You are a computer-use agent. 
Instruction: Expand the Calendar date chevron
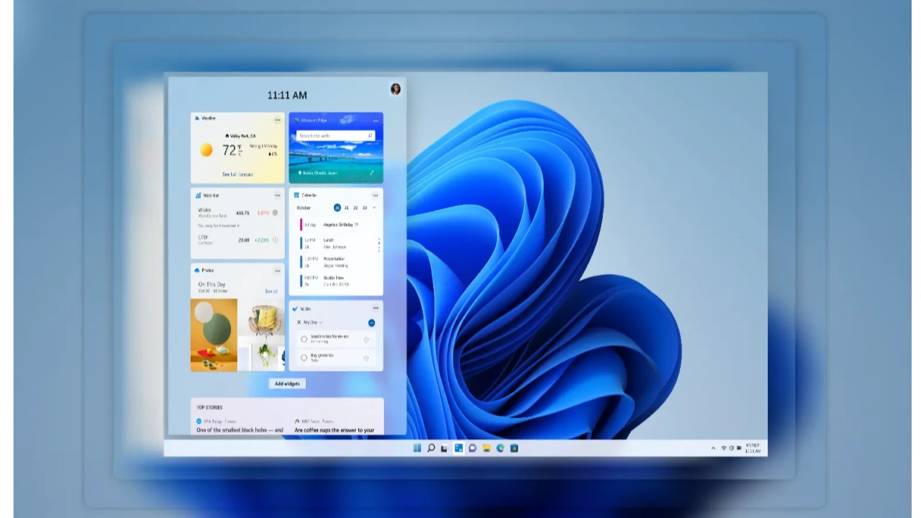click(x=374, y=208)
